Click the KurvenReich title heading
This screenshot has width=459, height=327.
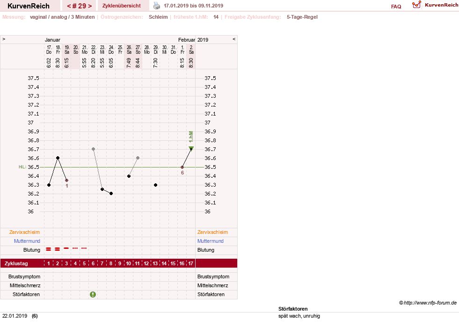[x=29, y=6]
